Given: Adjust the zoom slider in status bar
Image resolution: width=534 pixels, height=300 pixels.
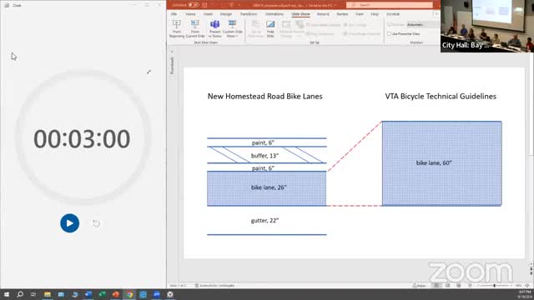Looking at the screenshot, I should [494, 286].
